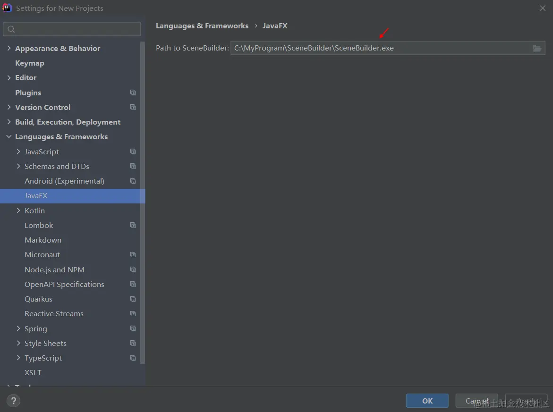553x412 pixels.
Task: Collapse the Languages & Frameworks section
Action: coord(9,137)
